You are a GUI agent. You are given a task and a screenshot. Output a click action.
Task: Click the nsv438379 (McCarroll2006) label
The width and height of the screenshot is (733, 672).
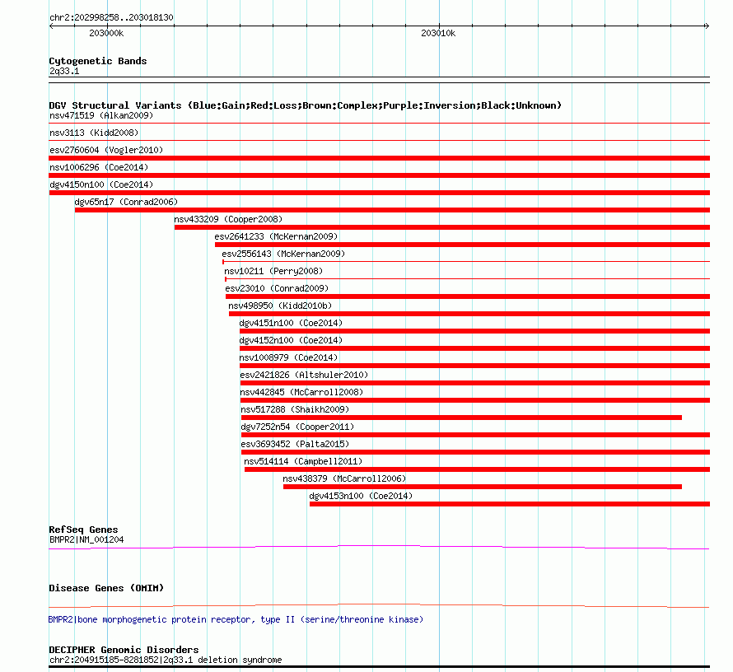coord(344,478)
